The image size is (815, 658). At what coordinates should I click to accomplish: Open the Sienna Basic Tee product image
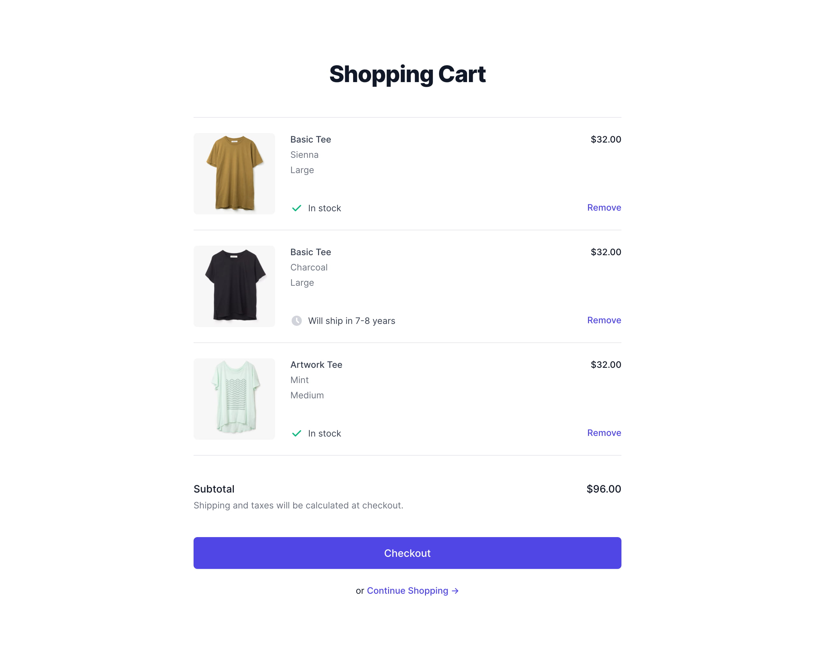tap(234, 174)
